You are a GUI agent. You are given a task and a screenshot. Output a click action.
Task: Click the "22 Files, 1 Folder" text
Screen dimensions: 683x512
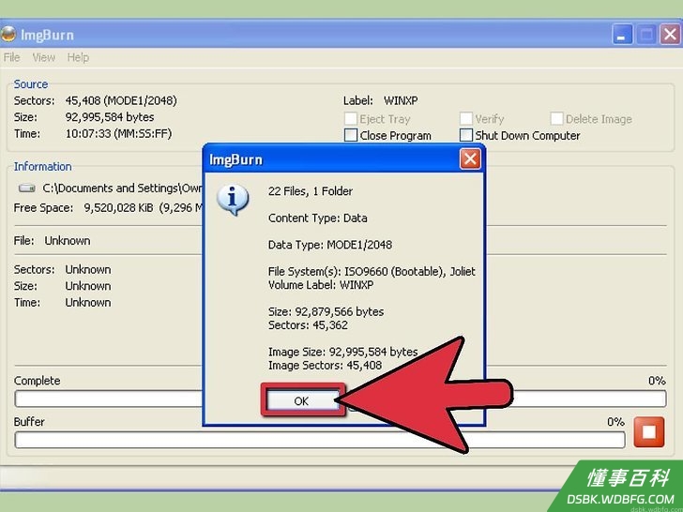pyautogui.click(x=311, y=191)
